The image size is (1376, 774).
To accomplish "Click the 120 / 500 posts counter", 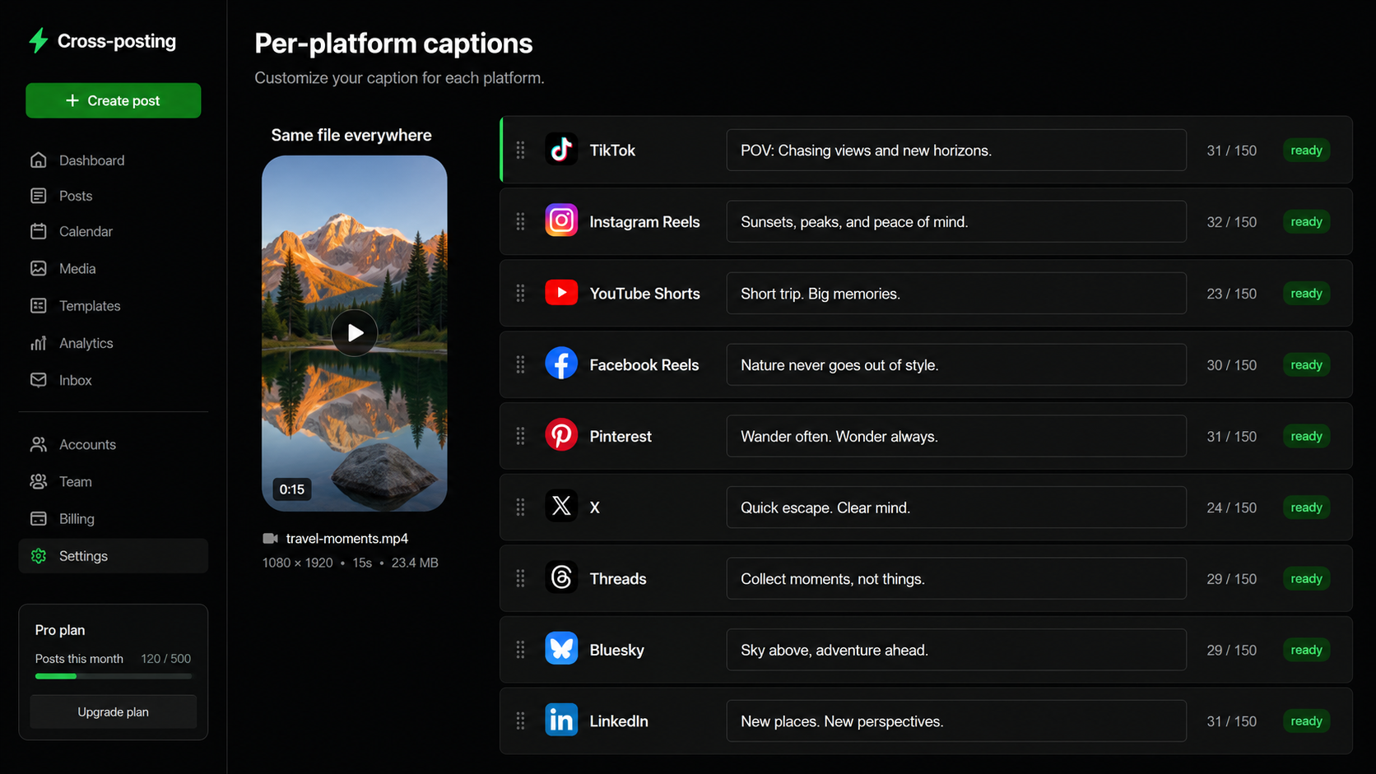I will [166, 659].
